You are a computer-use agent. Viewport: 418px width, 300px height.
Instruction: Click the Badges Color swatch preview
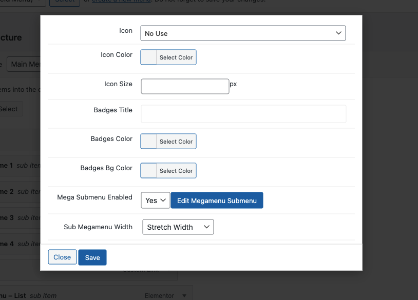(x=149, y=142)
